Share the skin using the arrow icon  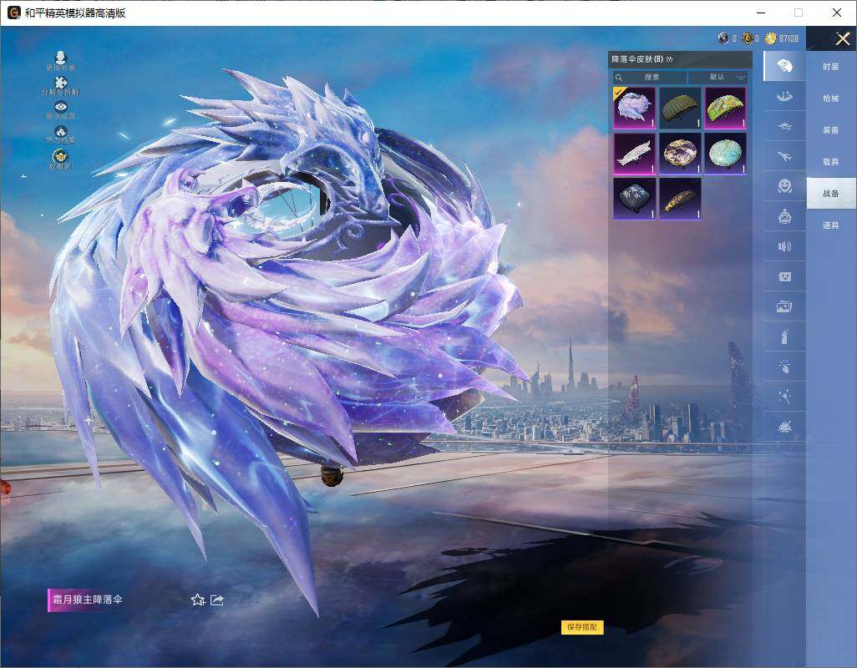(x=217, y=600)
